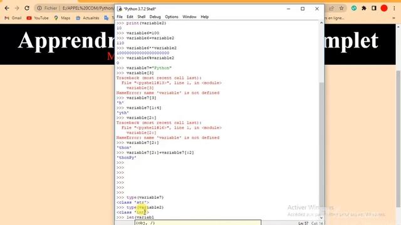The height and width of the screenshot is (225, 401).
Task: Open the Options menu
Action: 172,17
